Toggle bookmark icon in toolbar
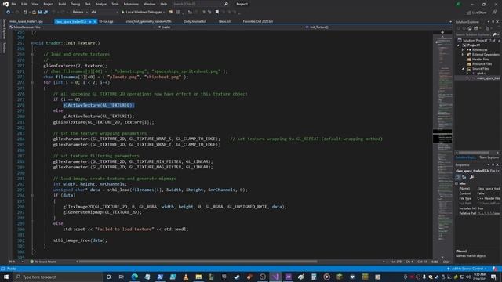The width and height of the screenshot is (502, 282). (x=217, y=12)
